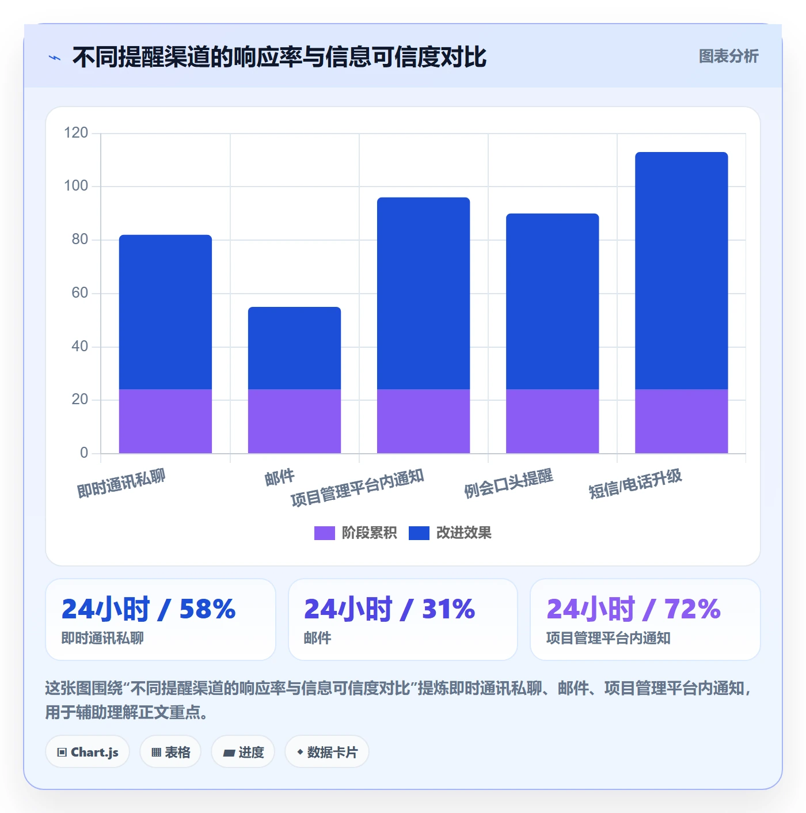Screen dimensions: 806x813
Task: Click the purple bar segment for 短信/电话升级
Action: [681, 421]
